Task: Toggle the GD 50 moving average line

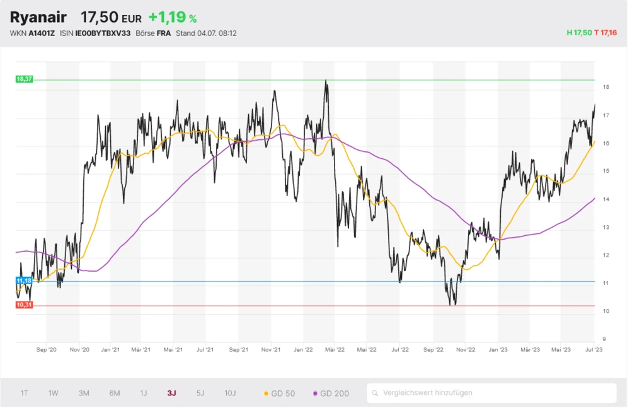Action: [278, 393]
